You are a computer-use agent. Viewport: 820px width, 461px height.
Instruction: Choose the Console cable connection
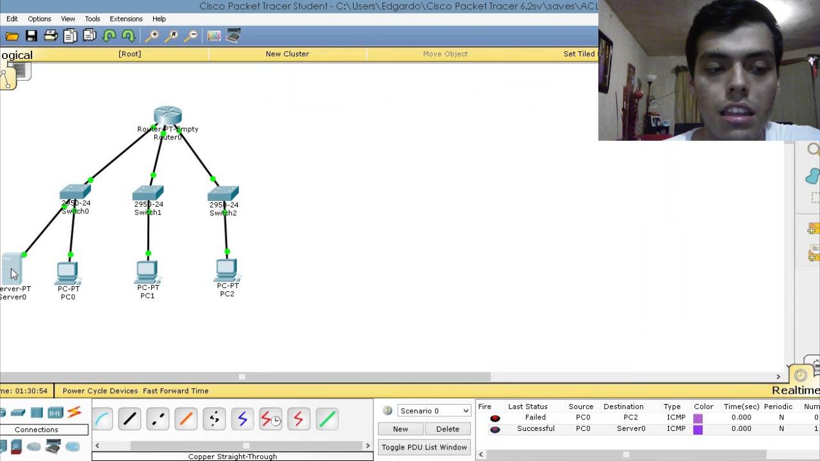tap(102, 419)
